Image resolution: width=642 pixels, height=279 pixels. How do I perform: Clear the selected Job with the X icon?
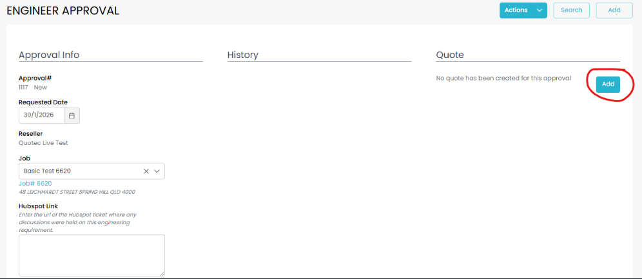pos(146,171)
